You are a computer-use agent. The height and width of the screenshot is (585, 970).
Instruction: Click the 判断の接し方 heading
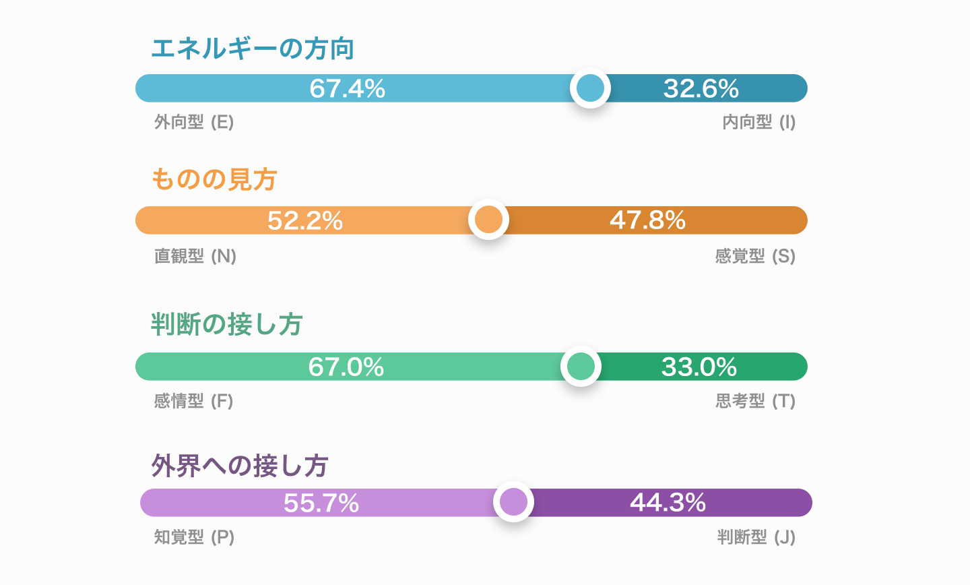tap(227, 325)
